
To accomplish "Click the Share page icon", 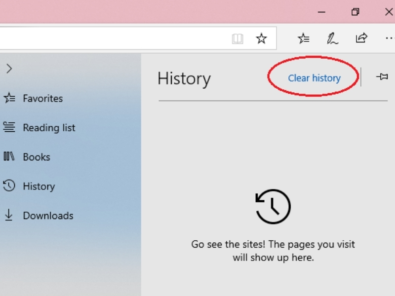I will pyautogui.click(x=361, y=38).
